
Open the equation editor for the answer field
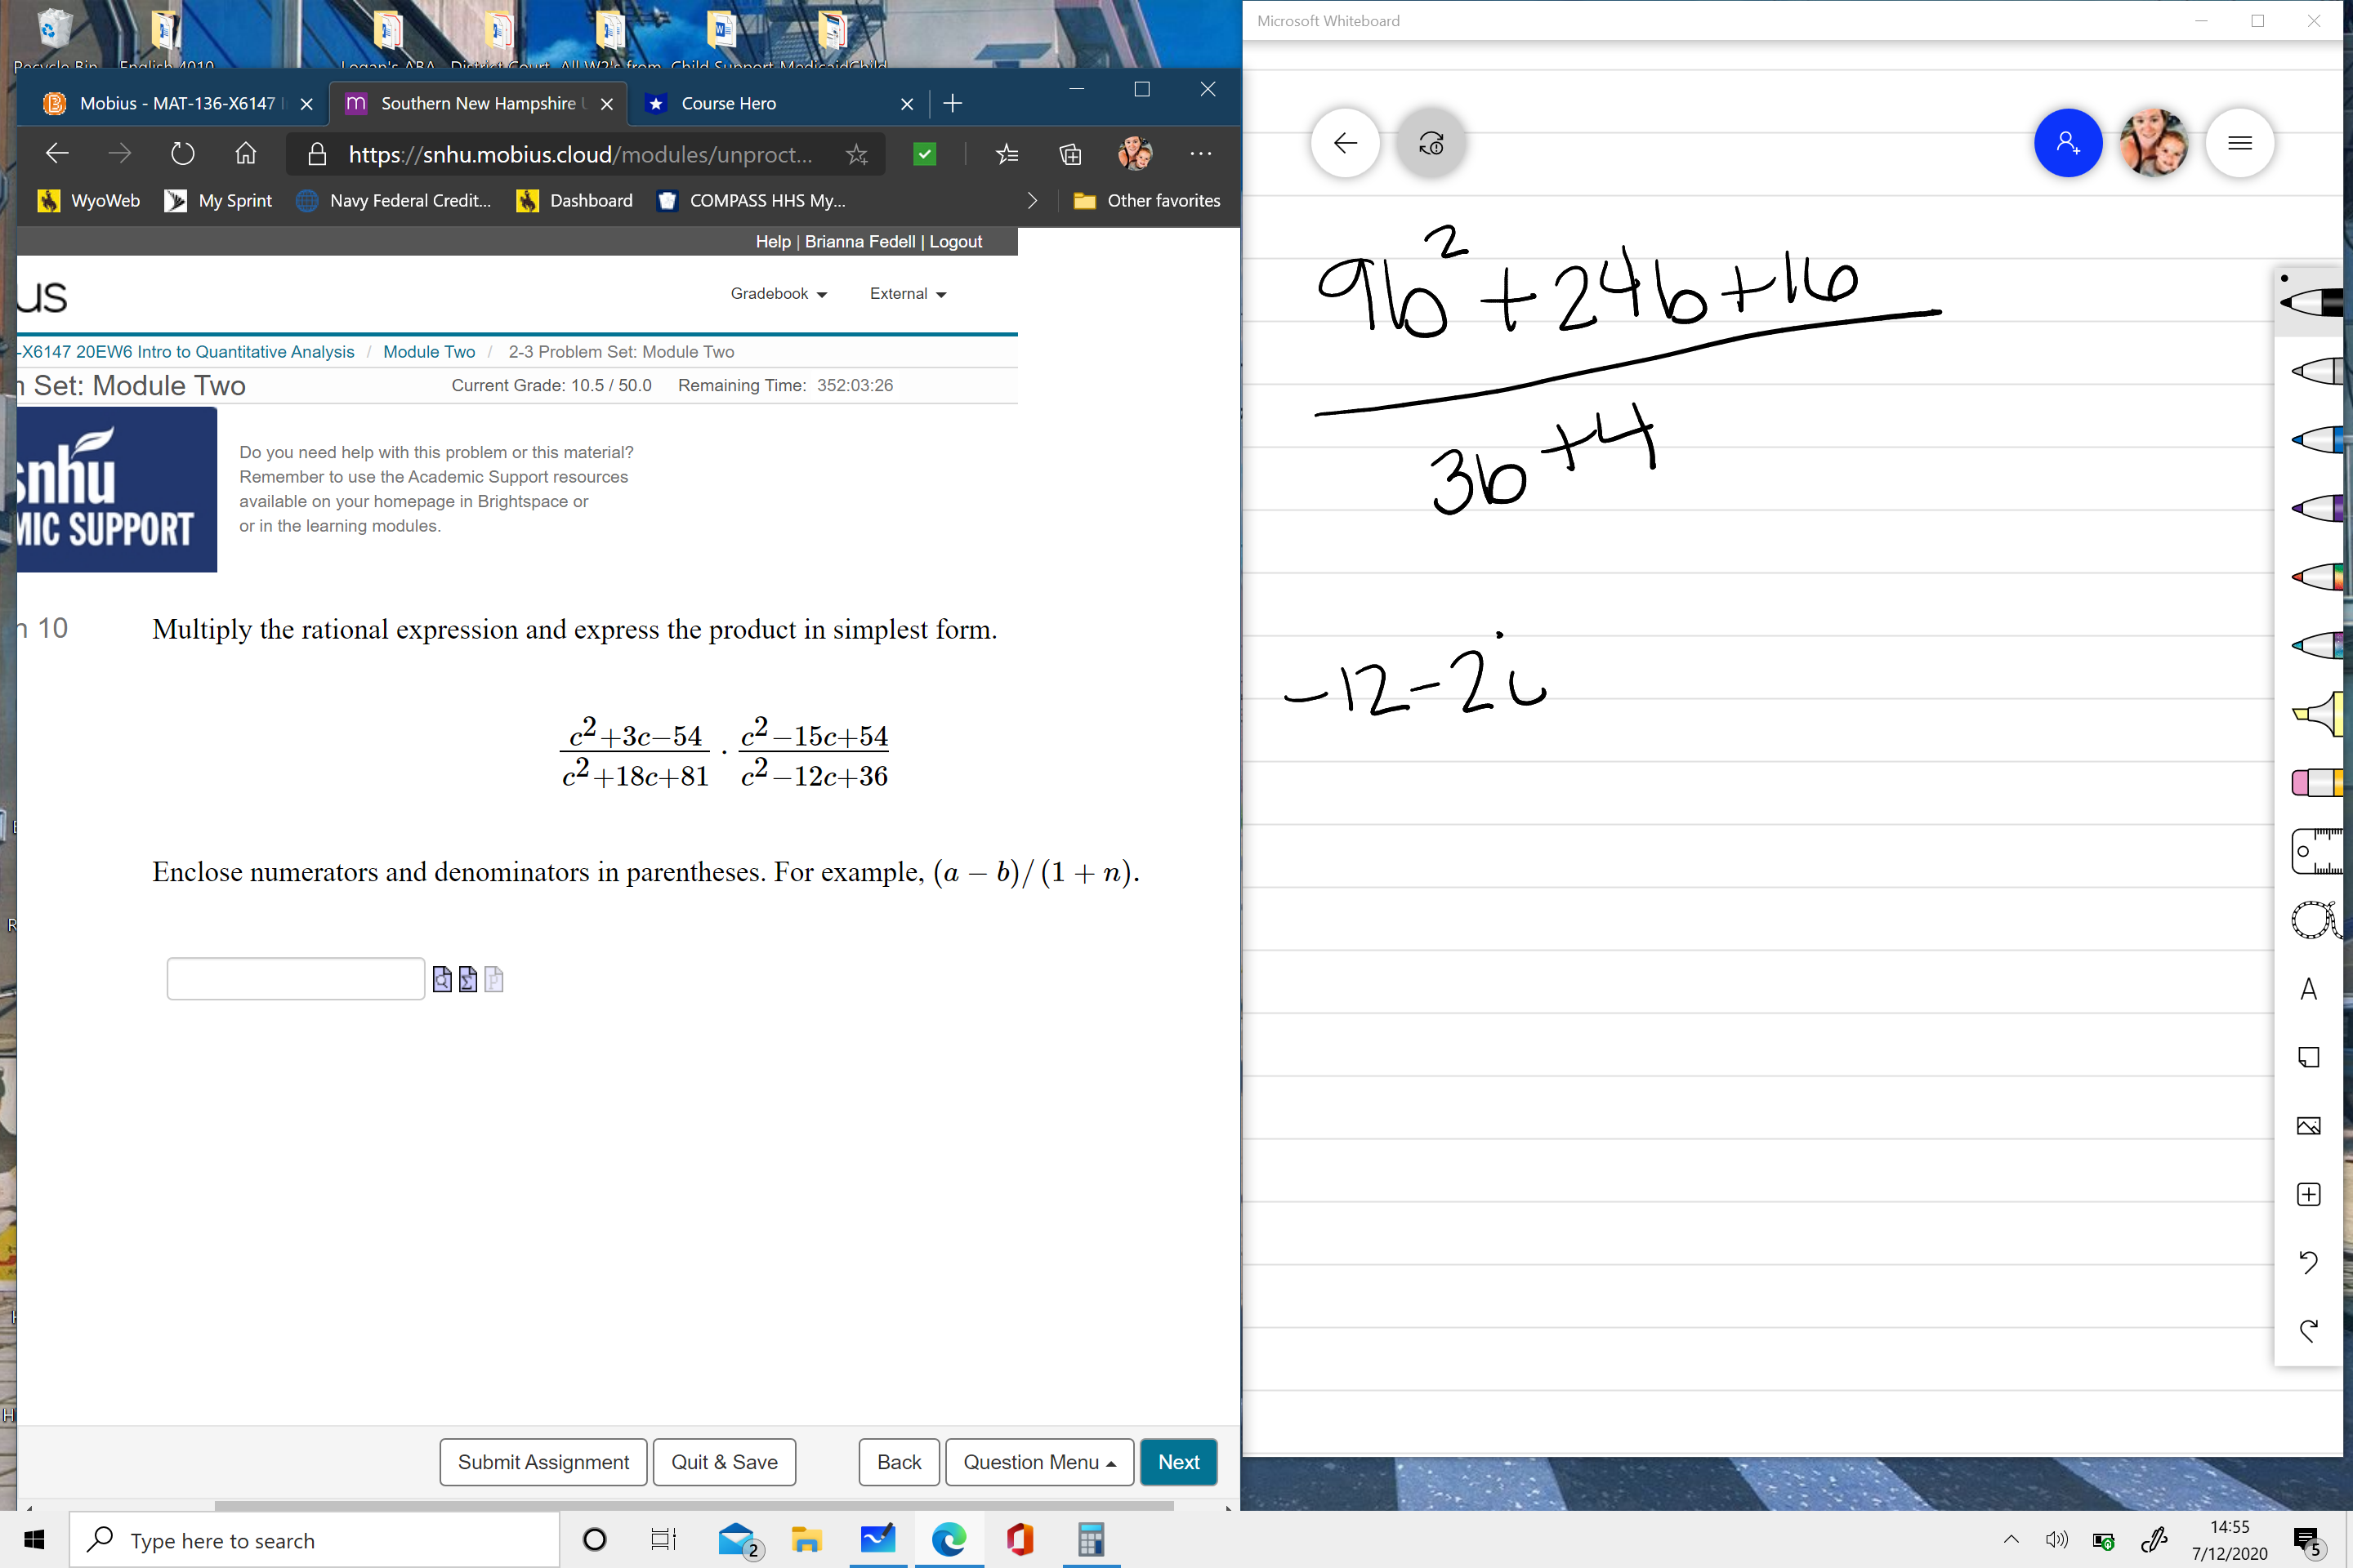(x=467, y=980)
